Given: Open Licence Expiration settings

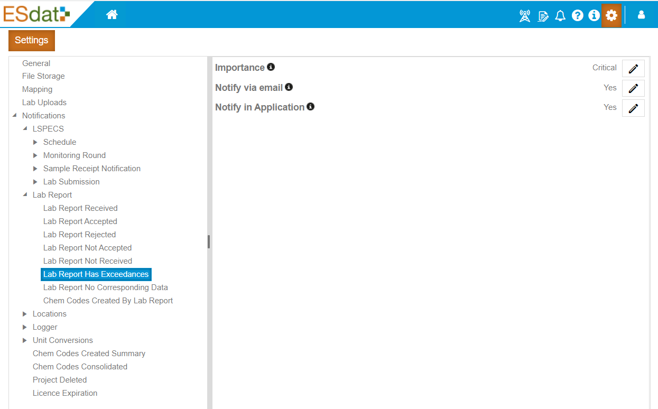Looking at the screenshot, I should (x=65, y=393).
